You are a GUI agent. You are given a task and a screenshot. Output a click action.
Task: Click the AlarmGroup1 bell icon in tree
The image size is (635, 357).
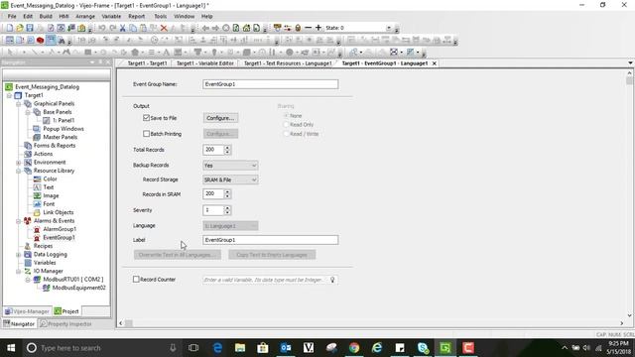click(37, 229)
